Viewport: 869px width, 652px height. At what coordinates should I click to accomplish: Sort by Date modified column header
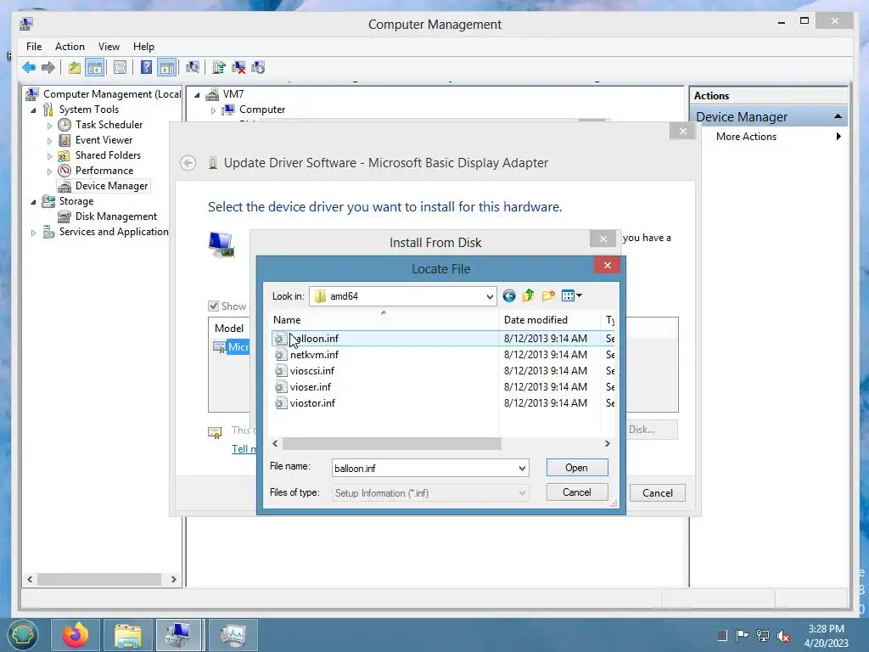[x=549, y=320]
